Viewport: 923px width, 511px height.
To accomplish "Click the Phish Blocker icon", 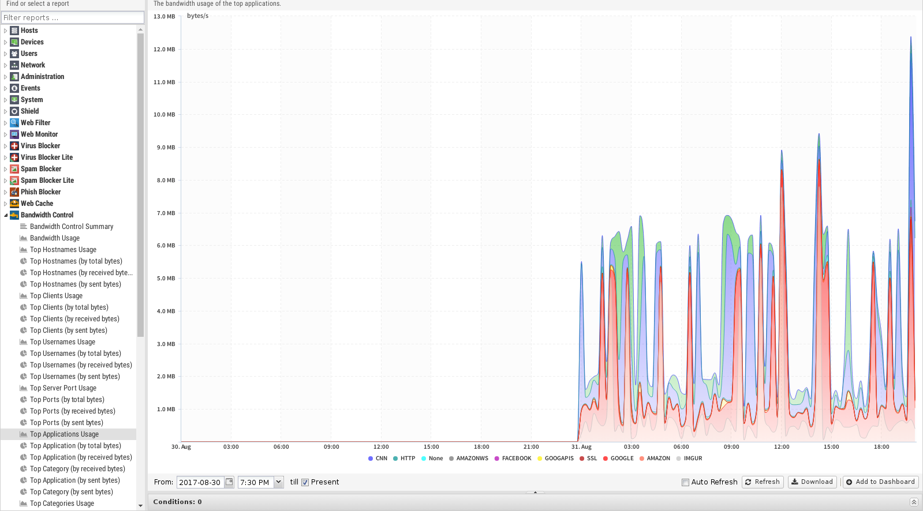I will click(x=14, y=192).
